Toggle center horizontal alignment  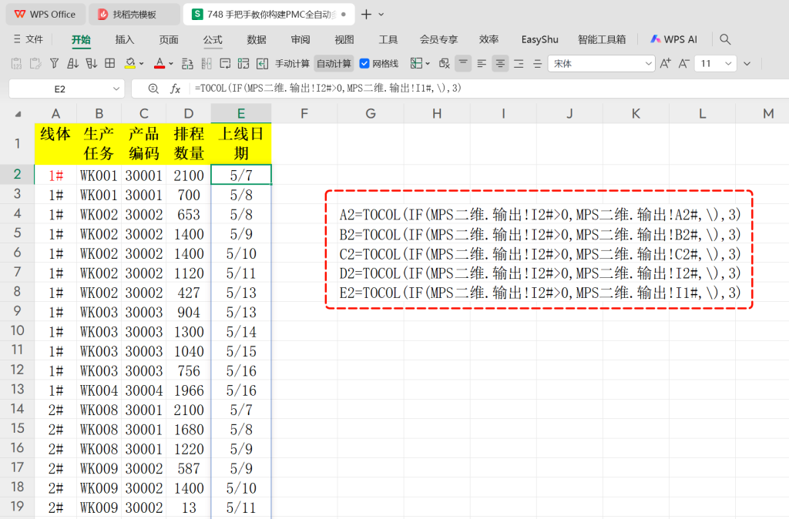(x=500, y=63)
